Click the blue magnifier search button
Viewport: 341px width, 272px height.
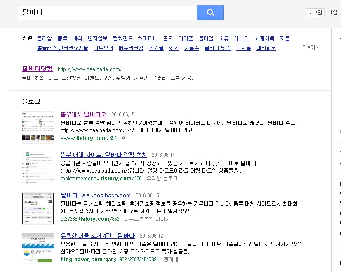coord(210,13)
